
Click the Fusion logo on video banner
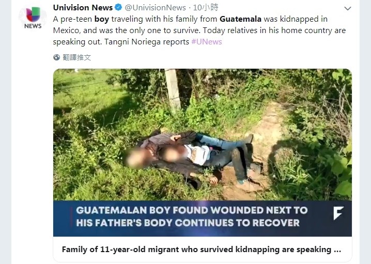tap(338, 213)
